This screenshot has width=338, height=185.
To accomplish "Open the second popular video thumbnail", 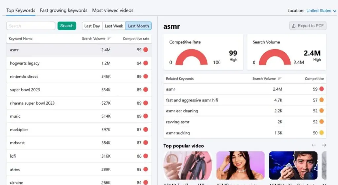I will tap(240, 166).
